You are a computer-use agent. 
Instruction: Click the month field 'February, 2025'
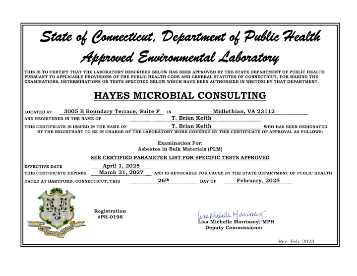pos(251,181)
